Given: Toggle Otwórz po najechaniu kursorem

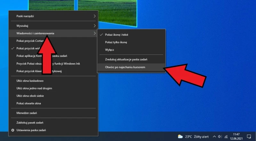Looking at the screenshot, I should point(127,67).
